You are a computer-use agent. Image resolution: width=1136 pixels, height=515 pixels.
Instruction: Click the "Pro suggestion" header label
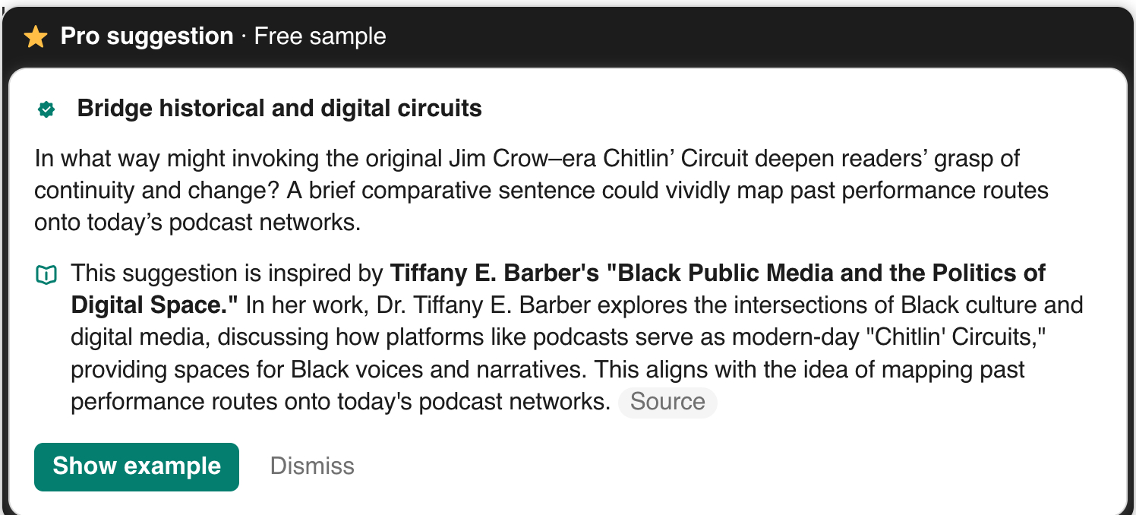[147, 36]
